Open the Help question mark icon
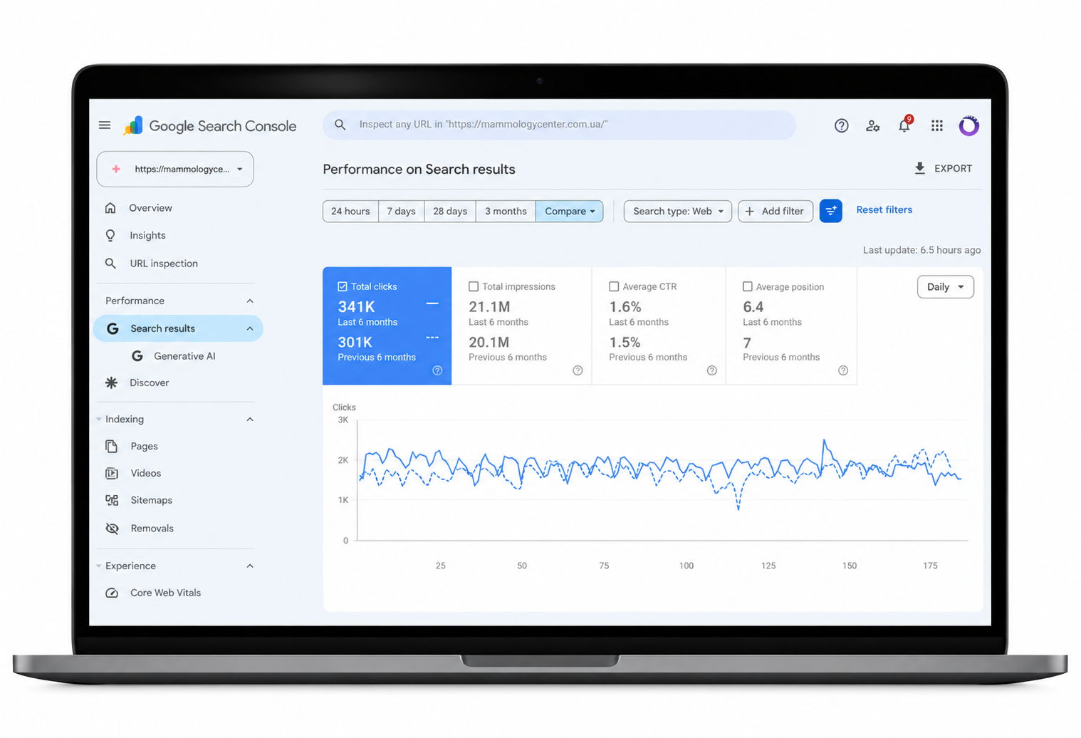1081x738 pixels. (x=841, y=125)
